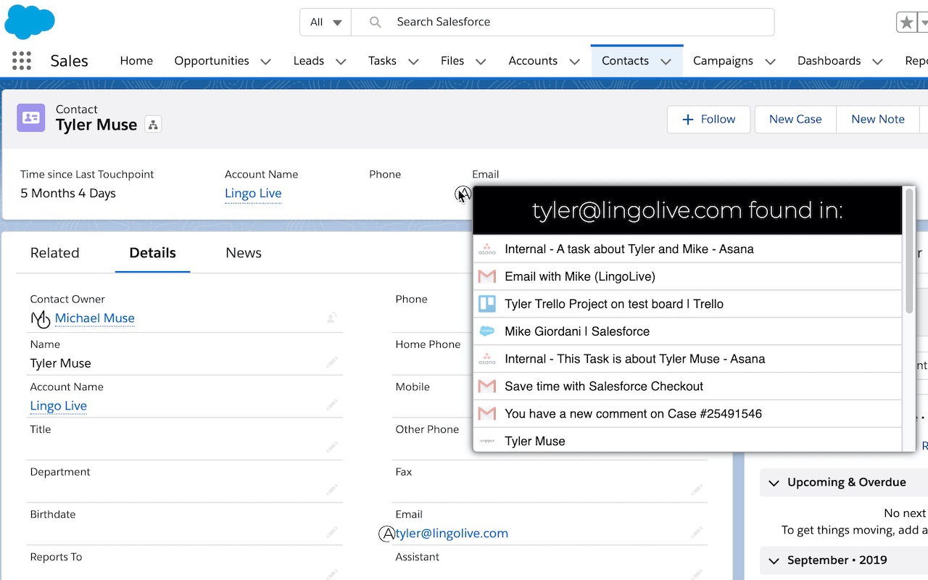Select the Details tab
928x580 pixels.
tap(152, 253)
